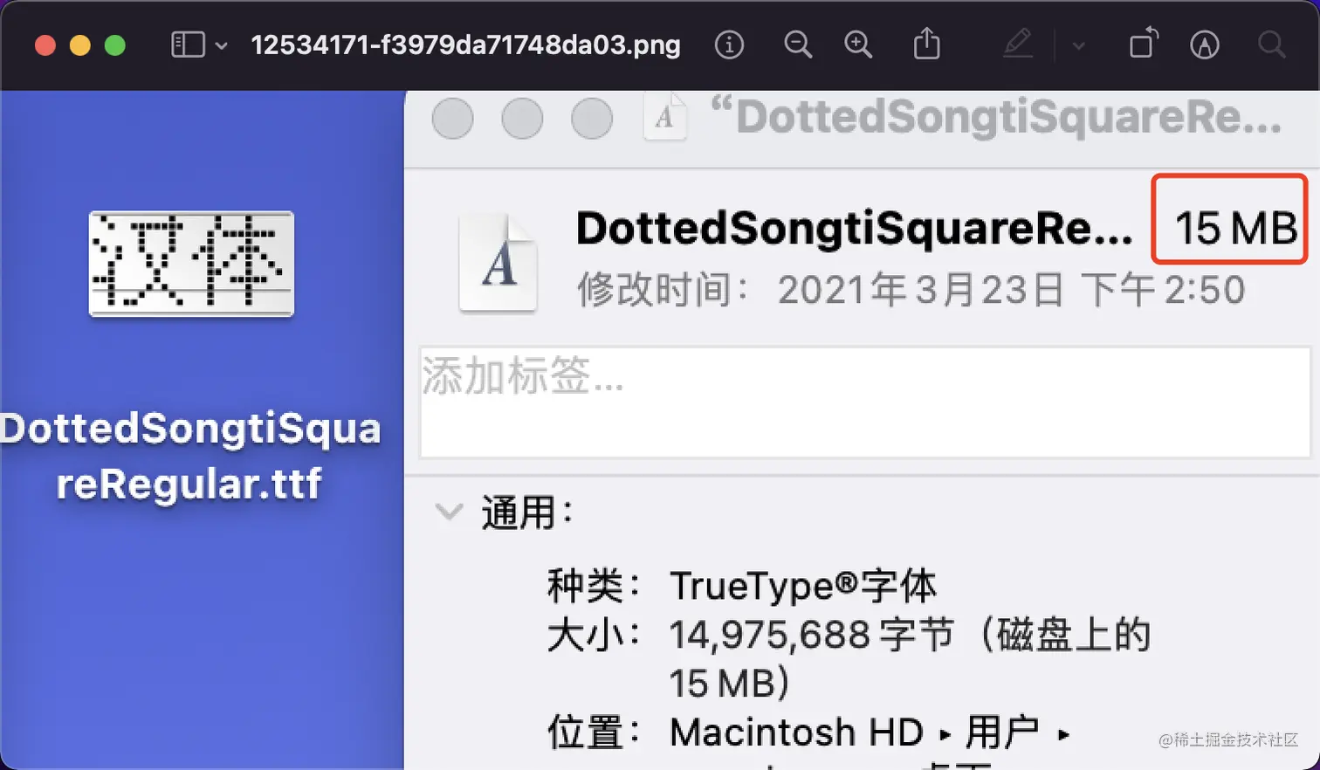Collapse the 通用 section disclosure chevron
The height and width of the screenshot is (770, 1320).
(449, 512)
